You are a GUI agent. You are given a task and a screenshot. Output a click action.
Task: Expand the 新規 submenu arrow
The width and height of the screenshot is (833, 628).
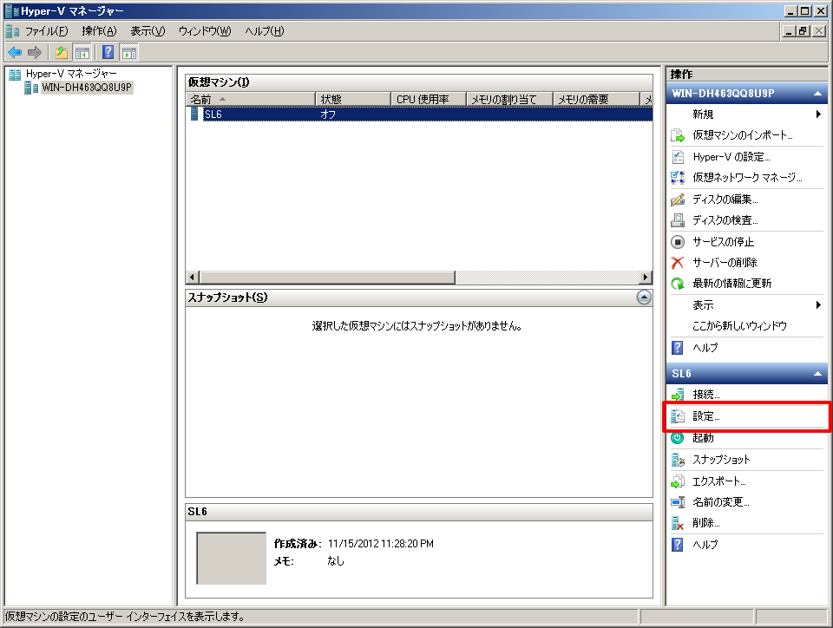(x=818, y=114)
